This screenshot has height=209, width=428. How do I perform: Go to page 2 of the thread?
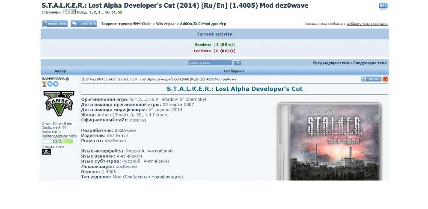95,12
